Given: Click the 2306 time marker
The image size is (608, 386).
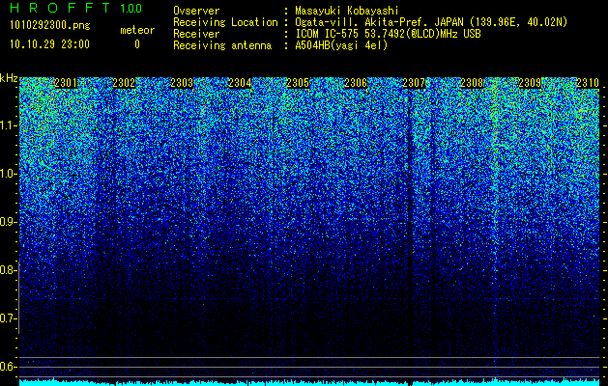Looking at the screenshot, I should [x=356, y=83].
